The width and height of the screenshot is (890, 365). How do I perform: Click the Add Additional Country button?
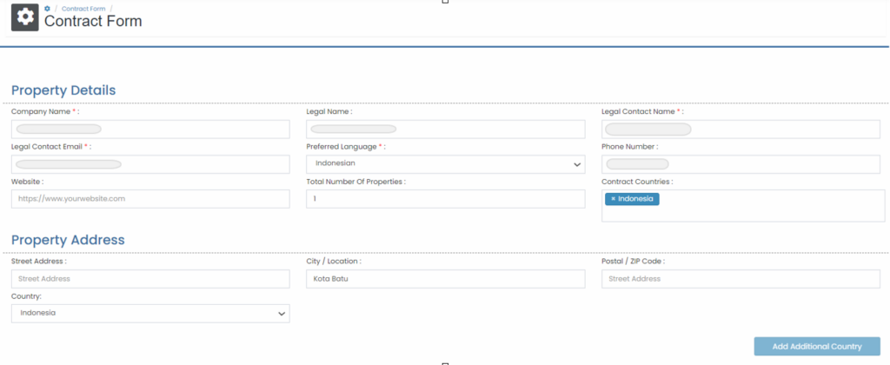point(817,346)
